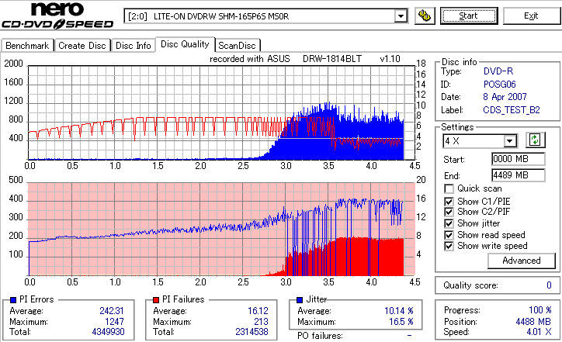Click the End position field 4489 MB
This screenshot has width=562, height=342.
pos(519,175)
